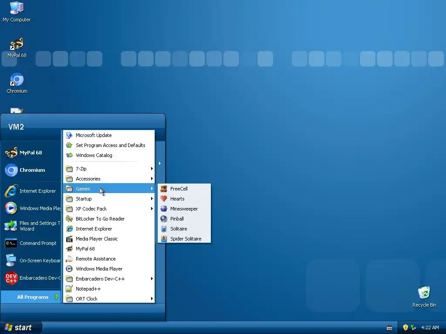Click Set Program Access and Defaults icon
Image resolution: width=446 pixels, height=334 pixels.
[69, 145]
